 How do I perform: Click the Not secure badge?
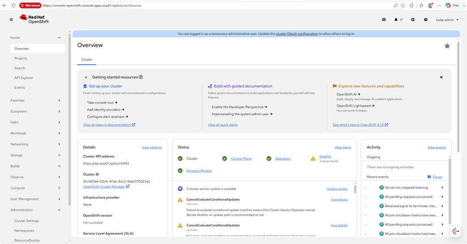pyautogui.click(x=31, y=5)
